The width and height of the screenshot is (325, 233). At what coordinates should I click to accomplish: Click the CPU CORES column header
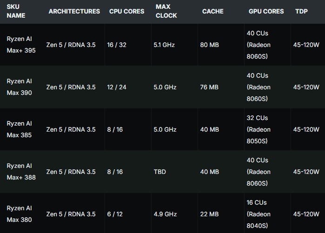[x=126, y=11]
